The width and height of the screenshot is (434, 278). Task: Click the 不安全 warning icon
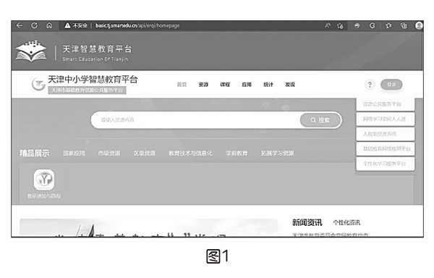pos(67,26)
